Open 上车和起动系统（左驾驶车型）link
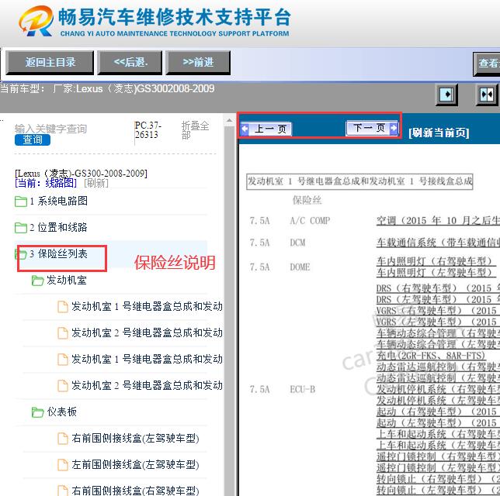The width and height of the screenshot is (500, 496). point(438,445)
